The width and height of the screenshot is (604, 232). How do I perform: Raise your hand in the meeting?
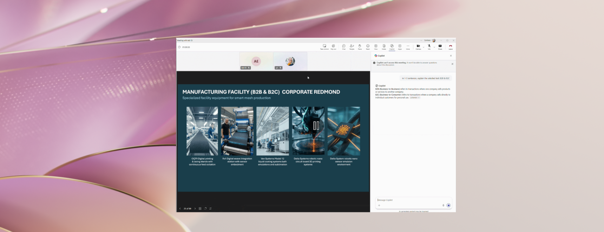click(x=360, y=47)
